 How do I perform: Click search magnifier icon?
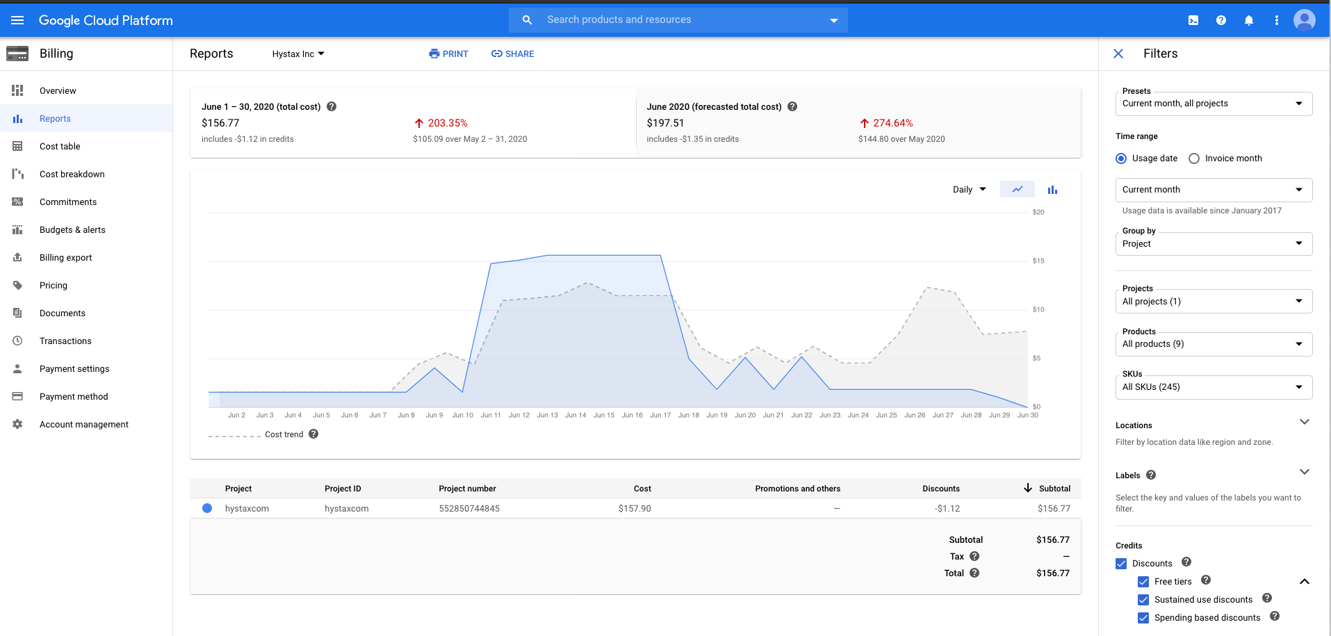pyautogui.click(x=528, y=20)
